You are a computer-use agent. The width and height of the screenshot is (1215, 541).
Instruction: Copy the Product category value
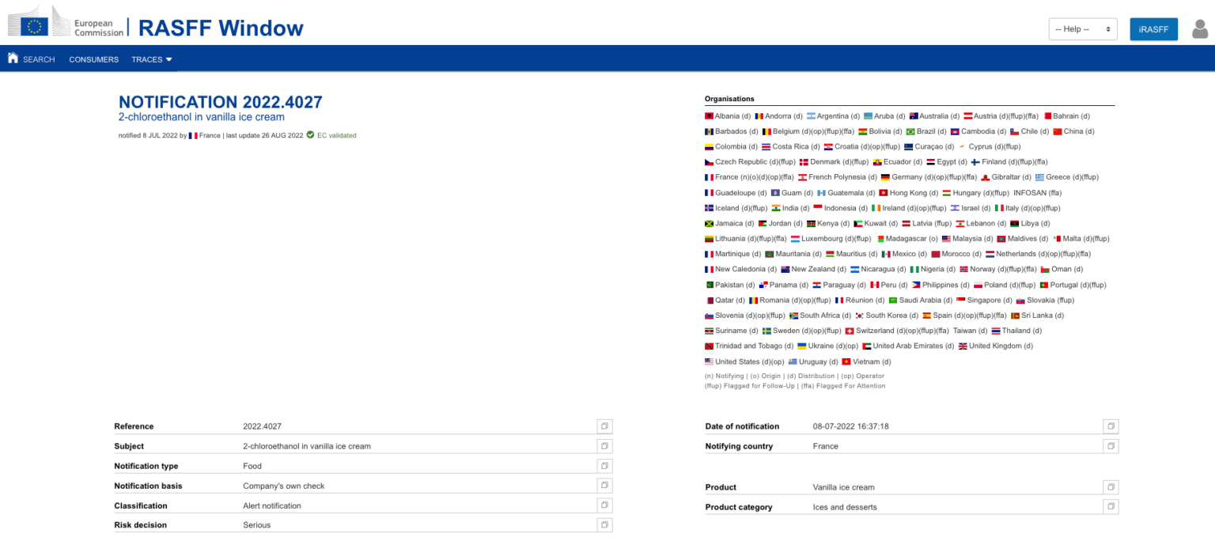click(x=1111, y=507)
